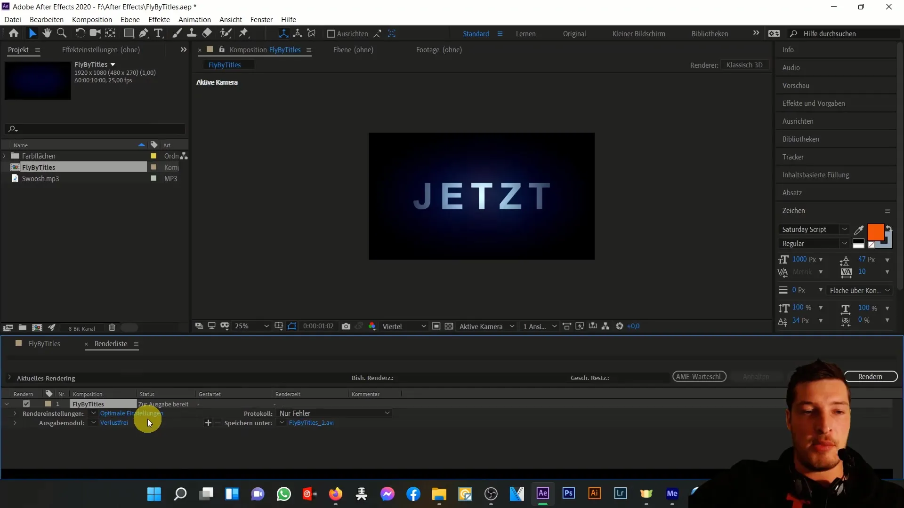Screen dimensions: 904x508
Task: Select the Hand tool
Action: point(47,33)
